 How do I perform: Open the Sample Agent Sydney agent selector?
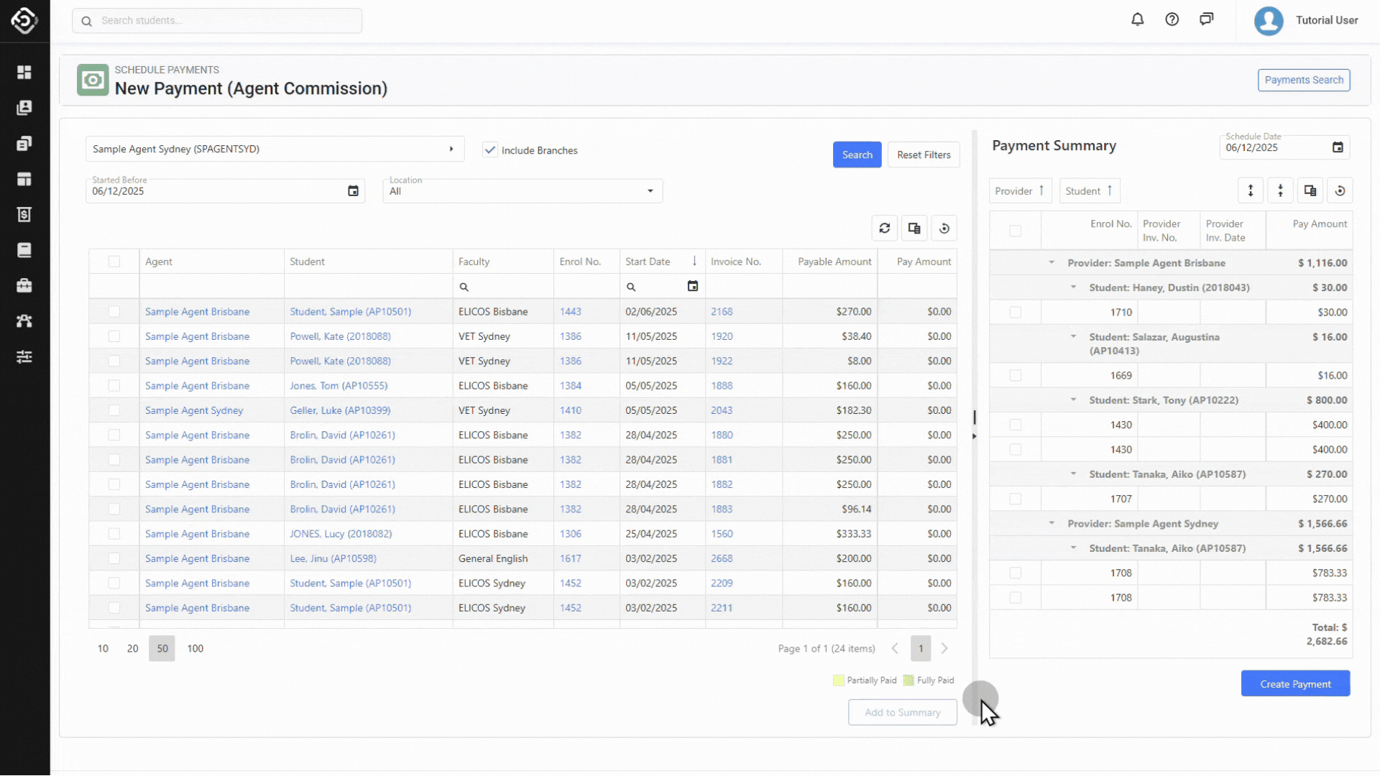[275, 149]
